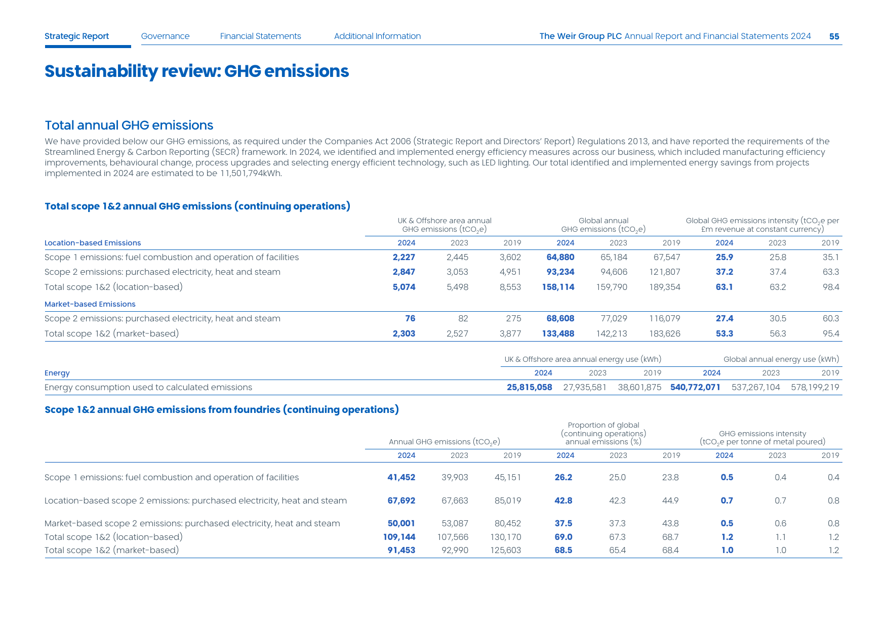This screenshot has height=628, width=888.
Task: Click 'Global annual energy use (kWh)' column header
Action: [781, 359]
